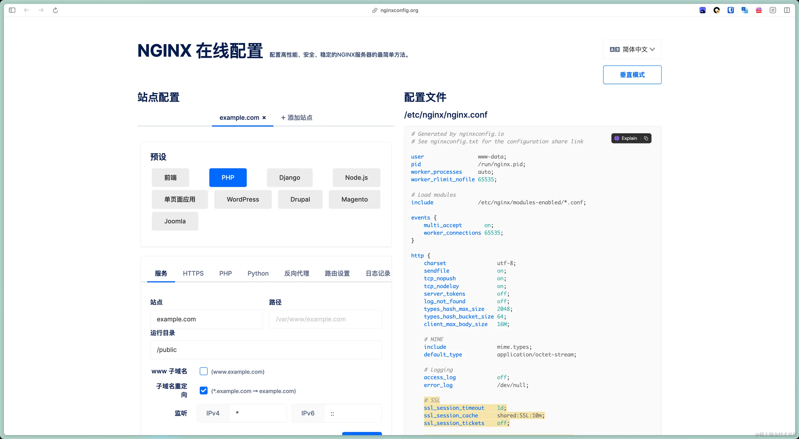Choose the Drupal preset
This screenshot has height=439, width=799.
[x=300, y=199]
